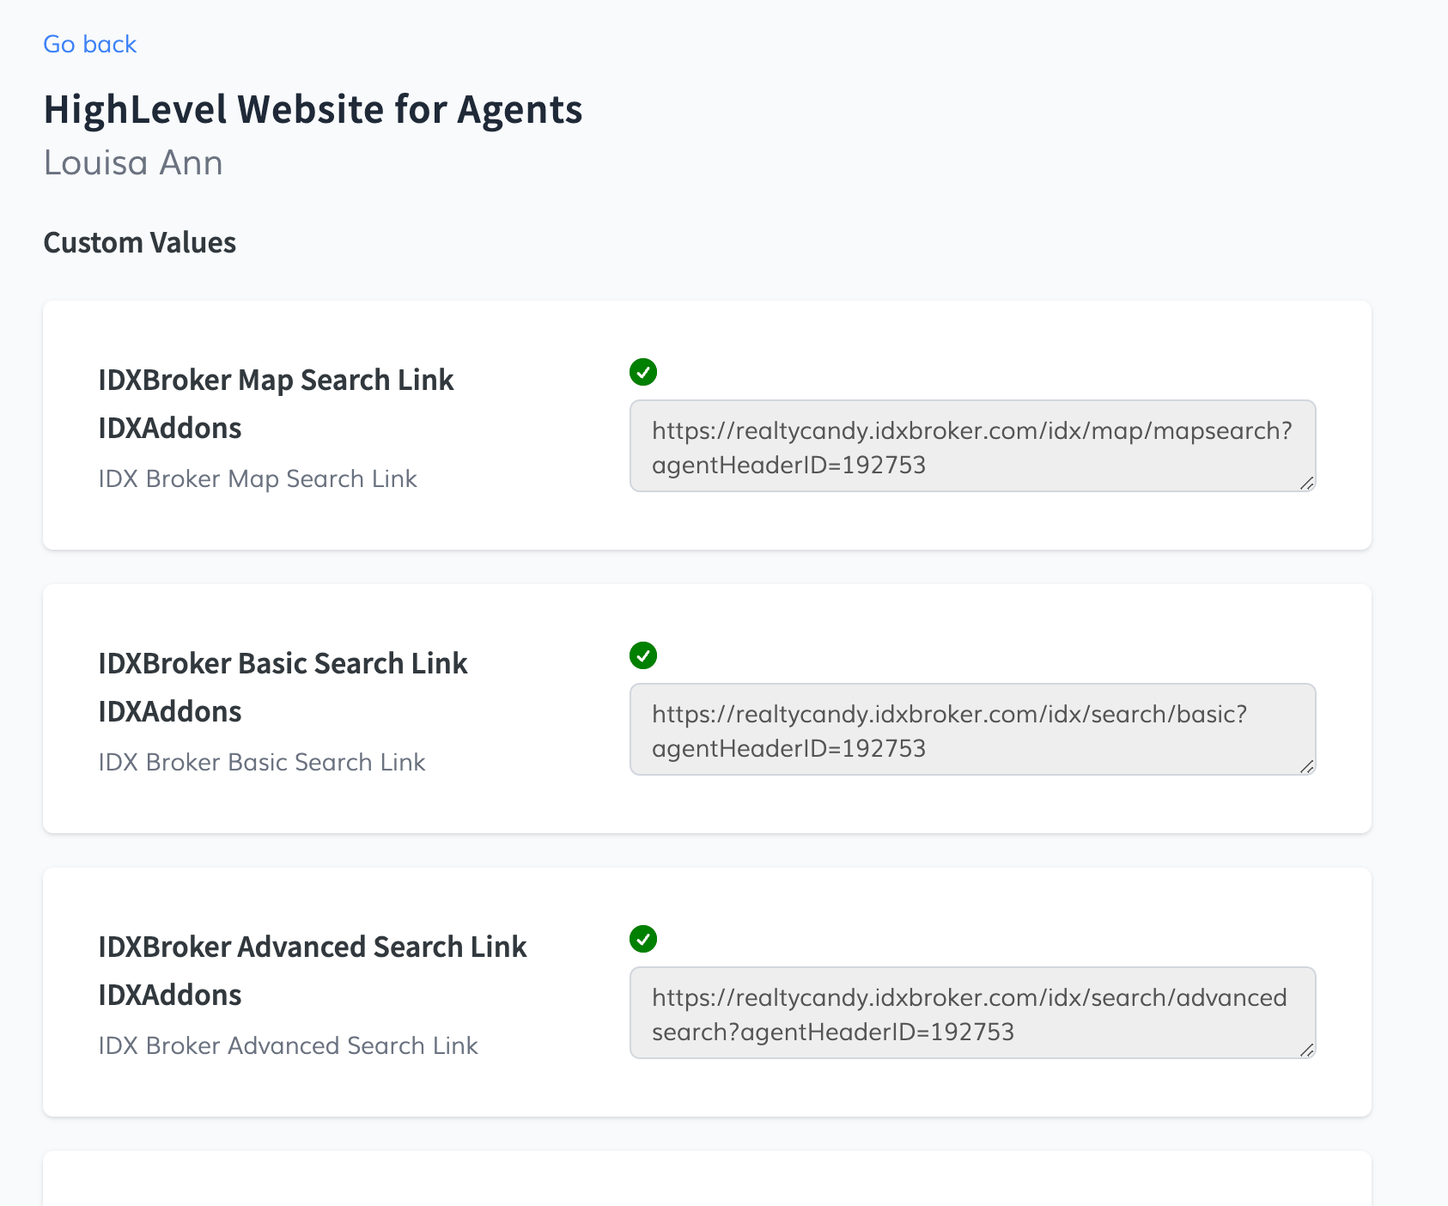Click IDXAddons label under Basic Search heading
Image resolution: width=1448 pixels, height=1206 pixels.
pyautogui.click(x=170, y=711)
